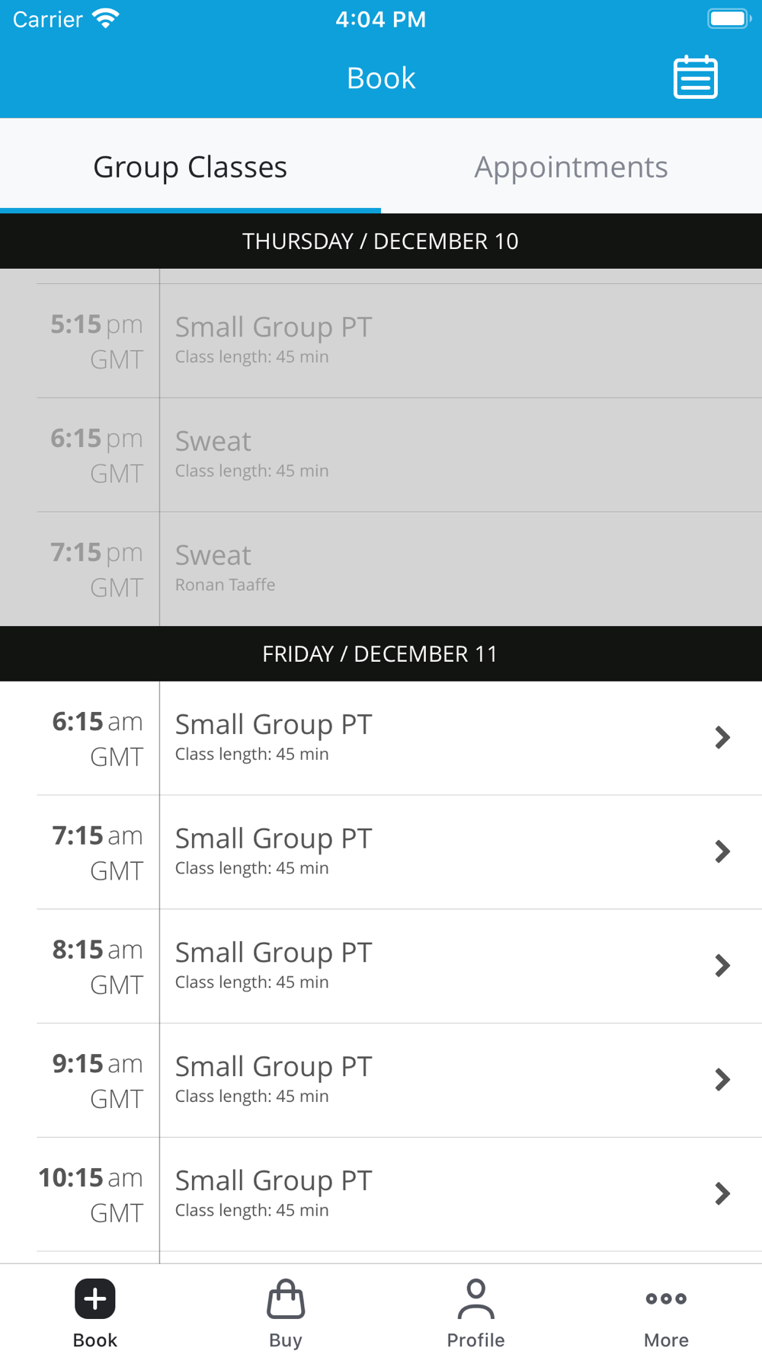762x1354 pixels.
Task: Tap the Friday / December 11 header
Action: 381,654
